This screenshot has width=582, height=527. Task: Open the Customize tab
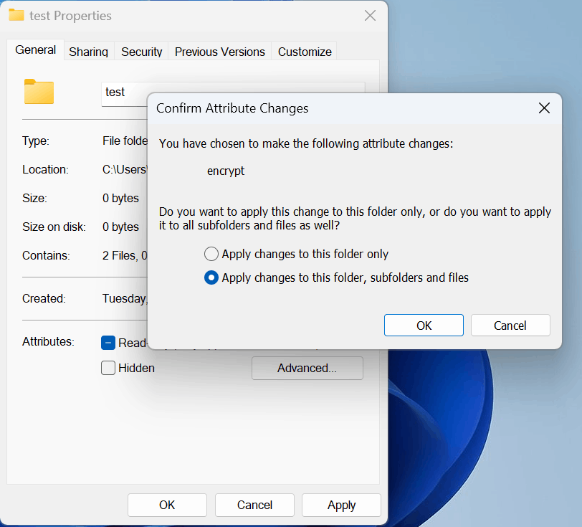click(x=305, y=52)
